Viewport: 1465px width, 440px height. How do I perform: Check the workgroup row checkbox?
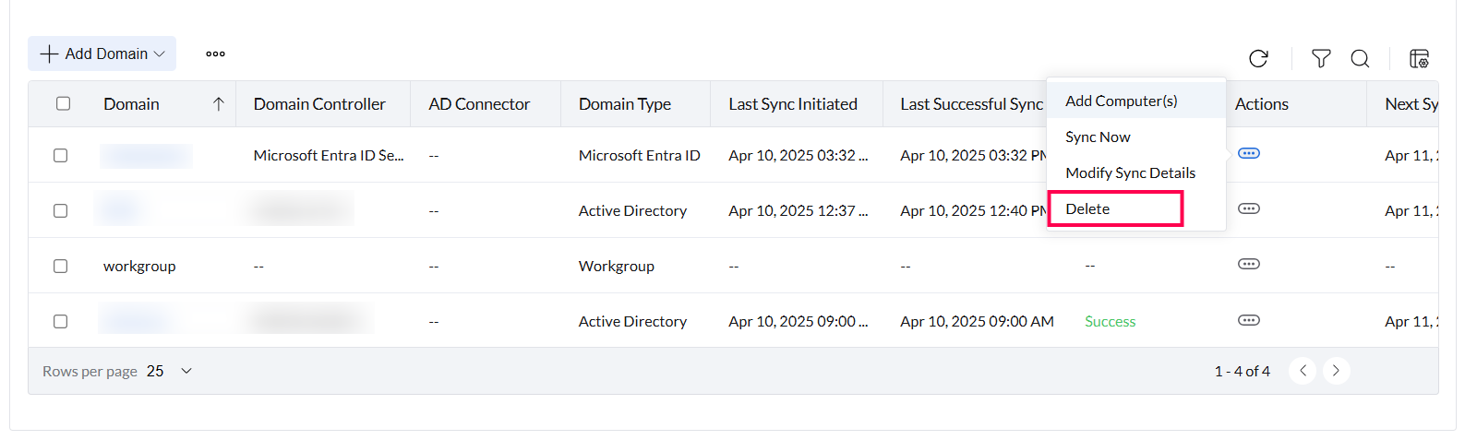coord(60,266)
